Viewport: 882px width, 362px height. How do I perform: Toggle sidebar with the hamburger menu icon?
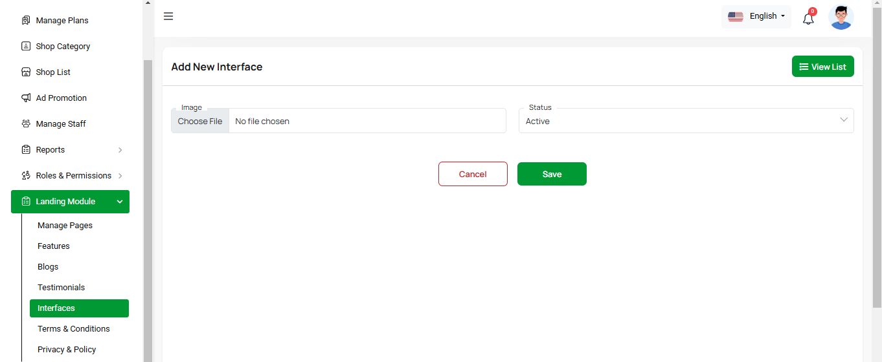(168, 16)
